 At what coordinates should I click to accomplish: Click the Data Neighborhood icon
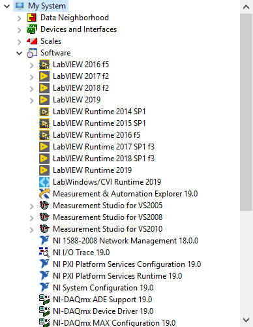[x=32, y=18]
